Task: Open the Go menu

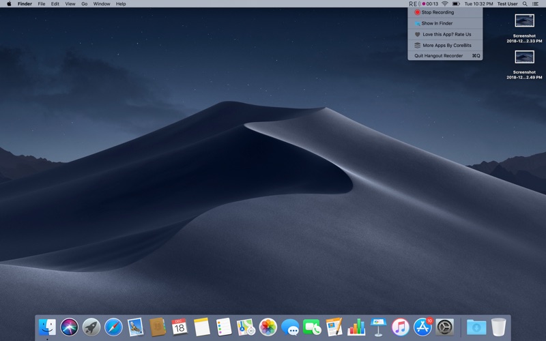Action: click(x=84, y=4)
